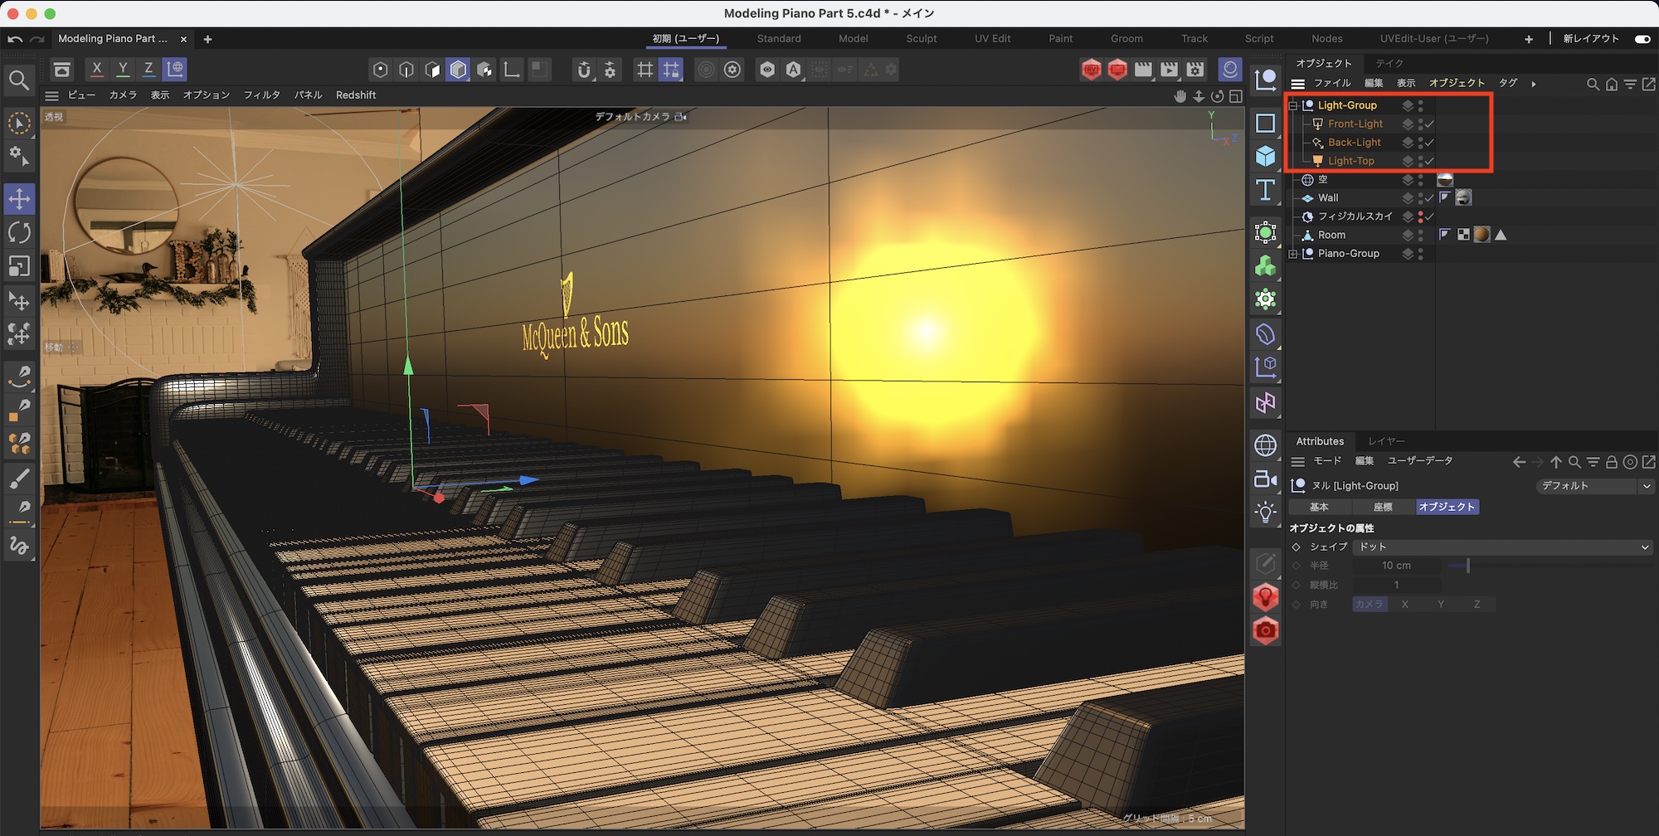This screenshot has width=1659, height=836.
Task: Collapse the Light-Group tree node
Action: click(x=1293, y=105)
